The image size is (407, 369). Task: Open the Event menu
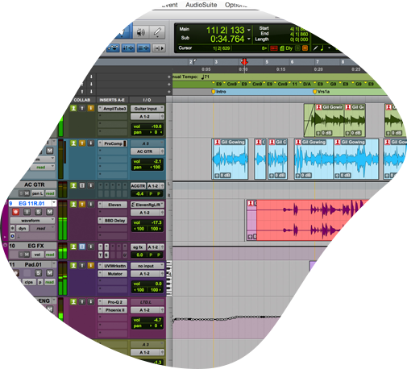170,5
